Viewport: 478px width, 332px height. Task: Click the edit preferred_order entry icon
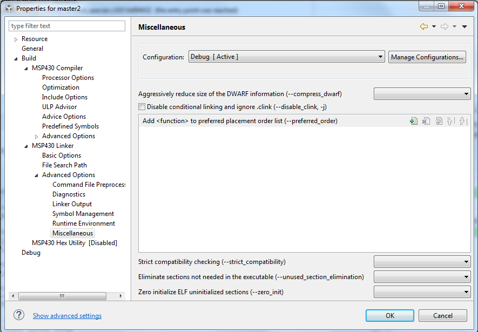(x=439, y=121)
